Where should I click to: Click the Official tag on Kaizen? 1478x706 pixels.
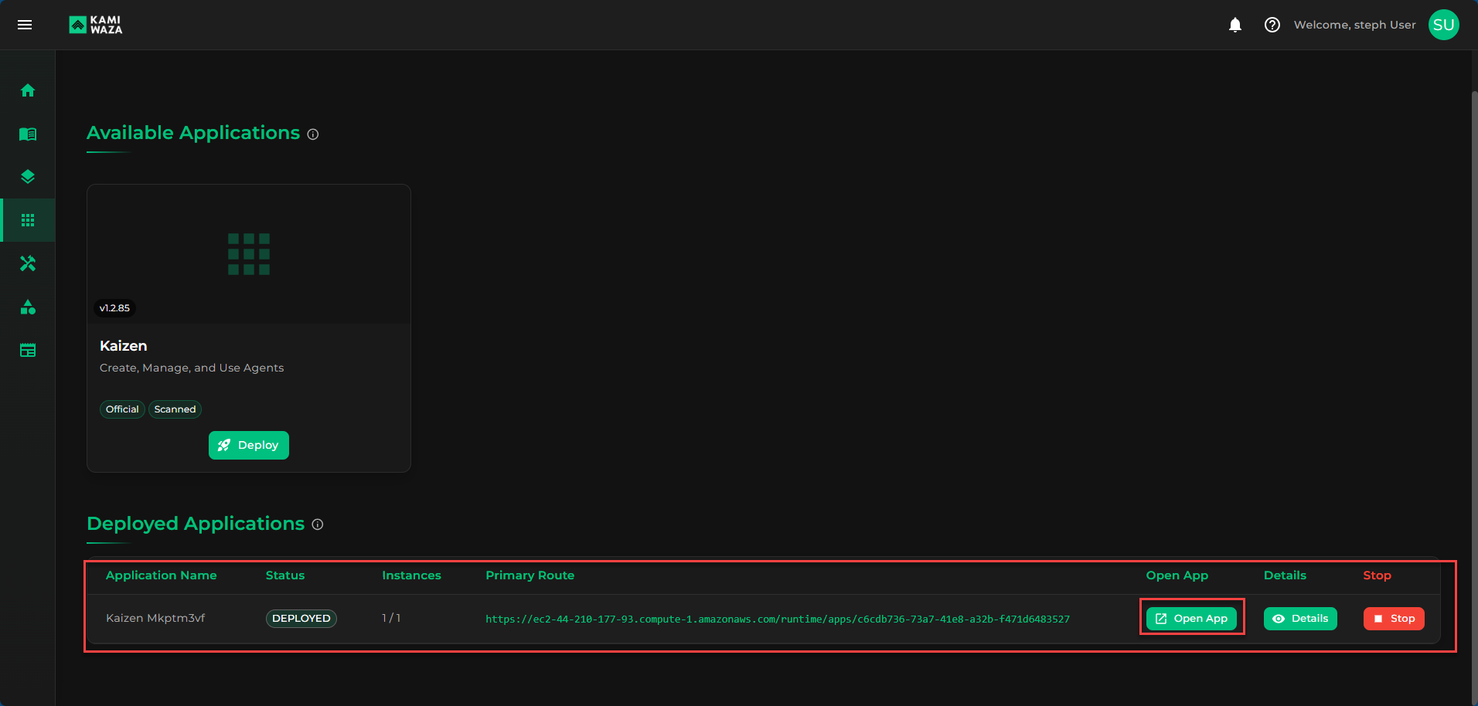[x=122, y=409]
